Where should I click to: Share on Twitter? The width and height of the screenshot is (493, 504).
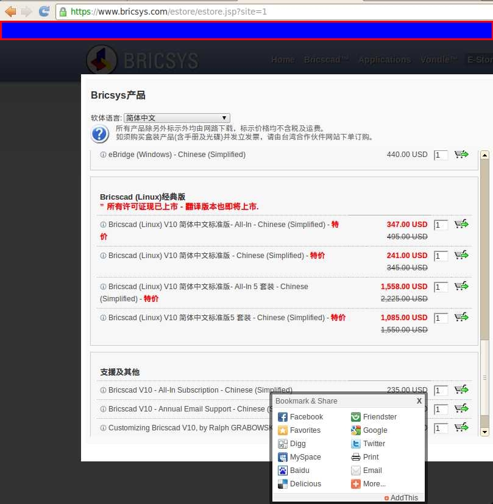pyautogui.click(x=368, y=444)
